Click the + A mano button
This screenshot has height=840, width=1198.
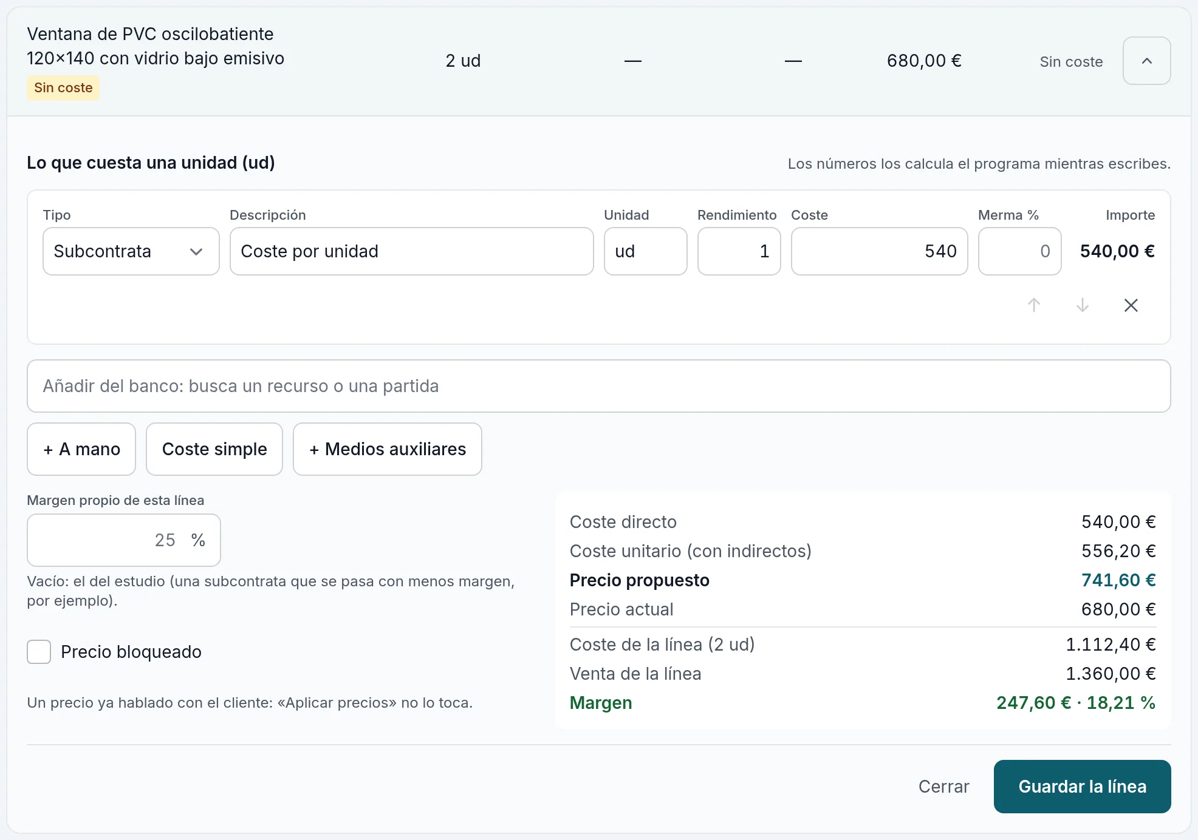click(x=81, y=449)
